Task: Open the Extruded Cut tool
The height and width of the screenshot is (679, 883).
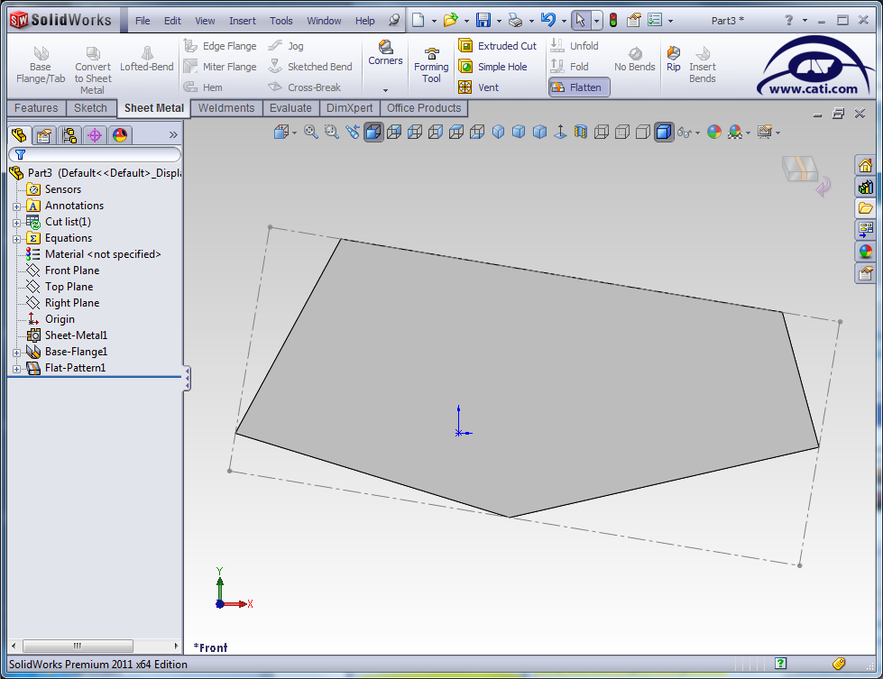Action: point(498,46)
